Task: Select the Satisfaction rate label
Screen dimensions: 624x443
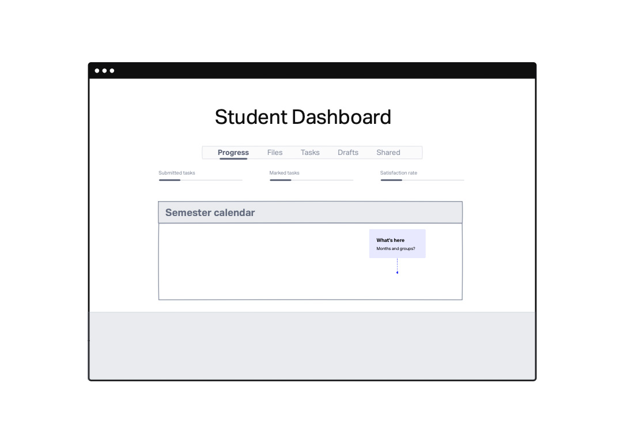Action: [x=399, y=173]
